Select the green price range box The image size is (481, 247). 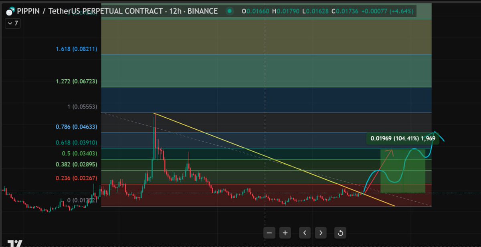pos(402,171)
